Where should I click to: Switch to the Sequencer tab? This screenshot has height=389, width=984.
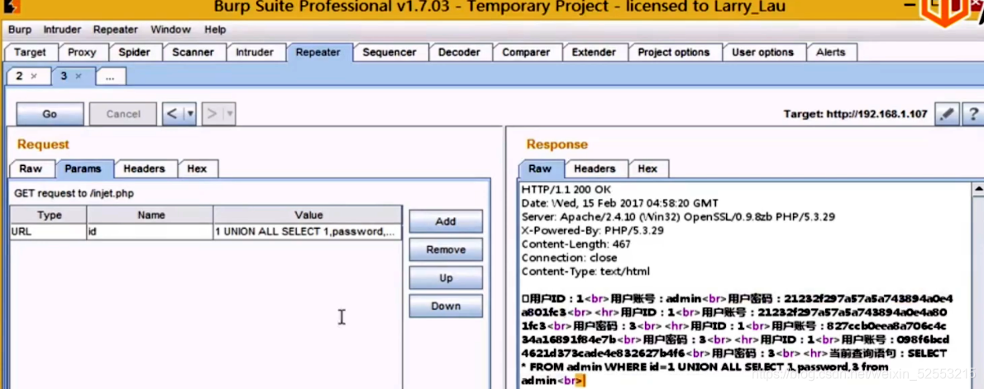click(389, 53)
